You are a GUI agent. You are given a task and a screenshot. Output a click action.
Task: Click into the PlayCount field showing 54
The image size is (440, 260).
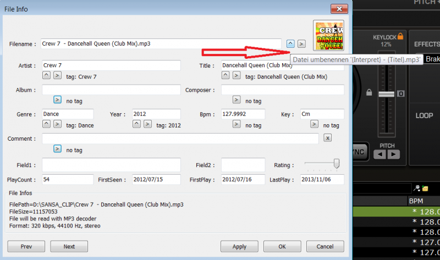point(68,180)
